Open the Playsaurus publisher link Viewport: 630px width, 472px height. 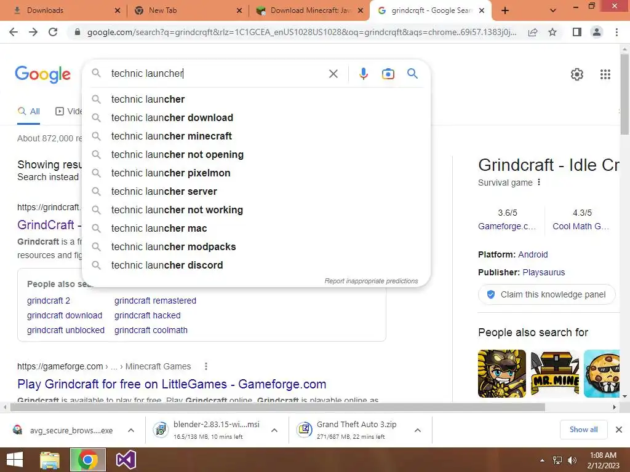pyautogui.click(x=544, y=272)
